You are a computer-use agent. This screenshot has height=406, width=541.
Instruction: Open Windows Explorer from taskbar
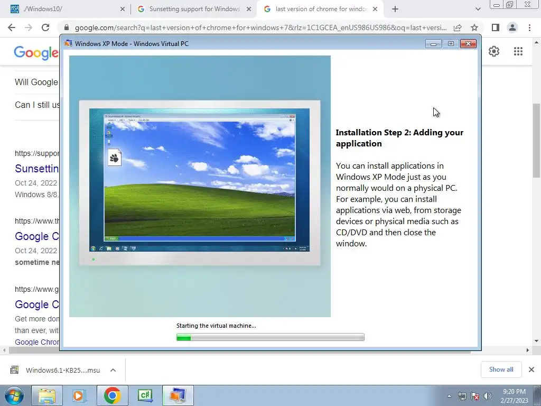(x=47, y=395)
